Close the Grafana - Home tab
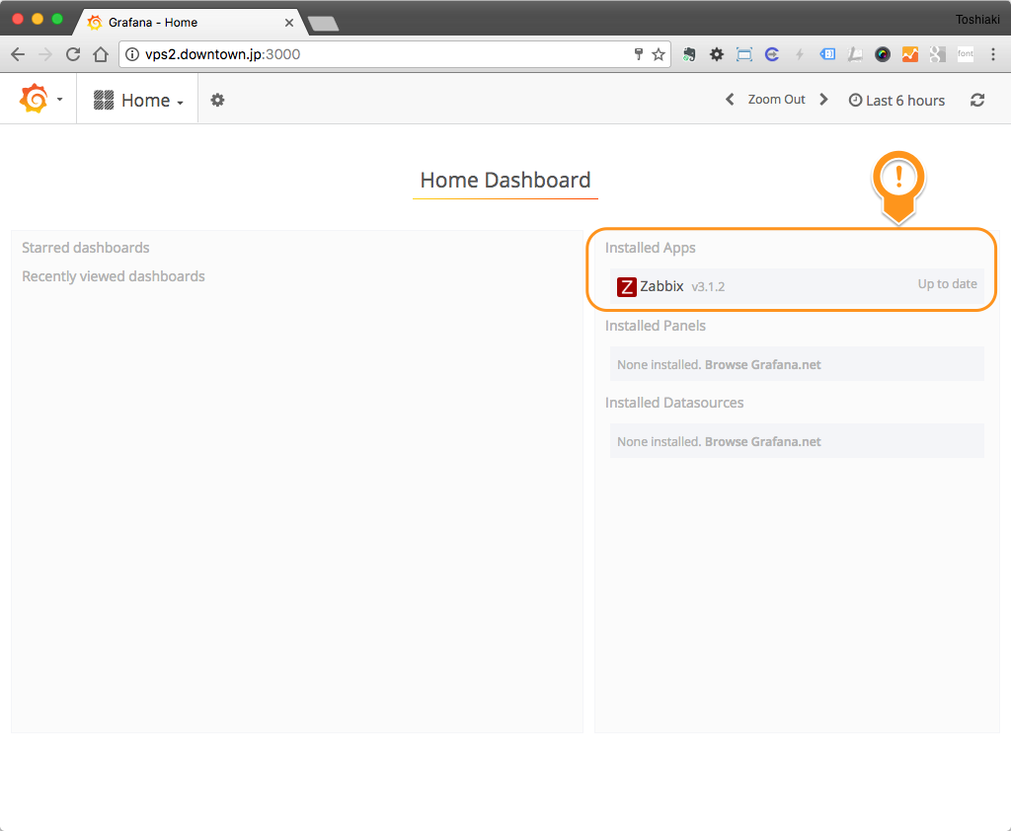 point(289,23)
